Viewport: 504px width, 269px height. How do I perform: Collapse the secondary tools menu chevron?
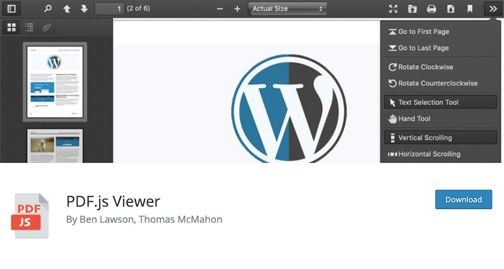click(493, 9)
